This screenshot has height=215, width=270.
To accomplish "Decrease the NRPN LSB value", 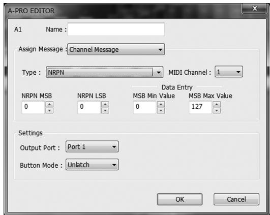I will [105, 110].
